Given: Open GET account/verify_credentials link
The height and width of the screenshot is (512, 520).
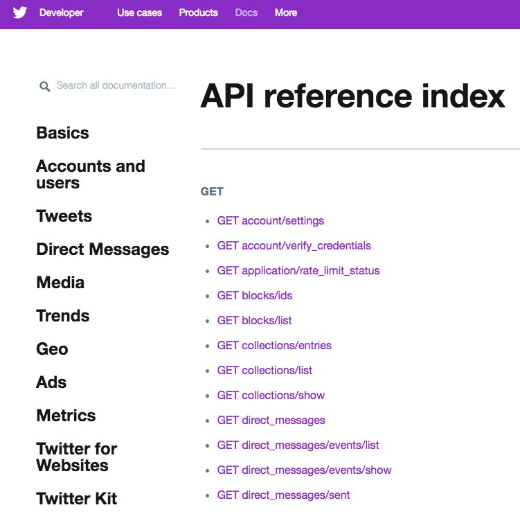Looking at the screenshot, I should click(294, 246).
